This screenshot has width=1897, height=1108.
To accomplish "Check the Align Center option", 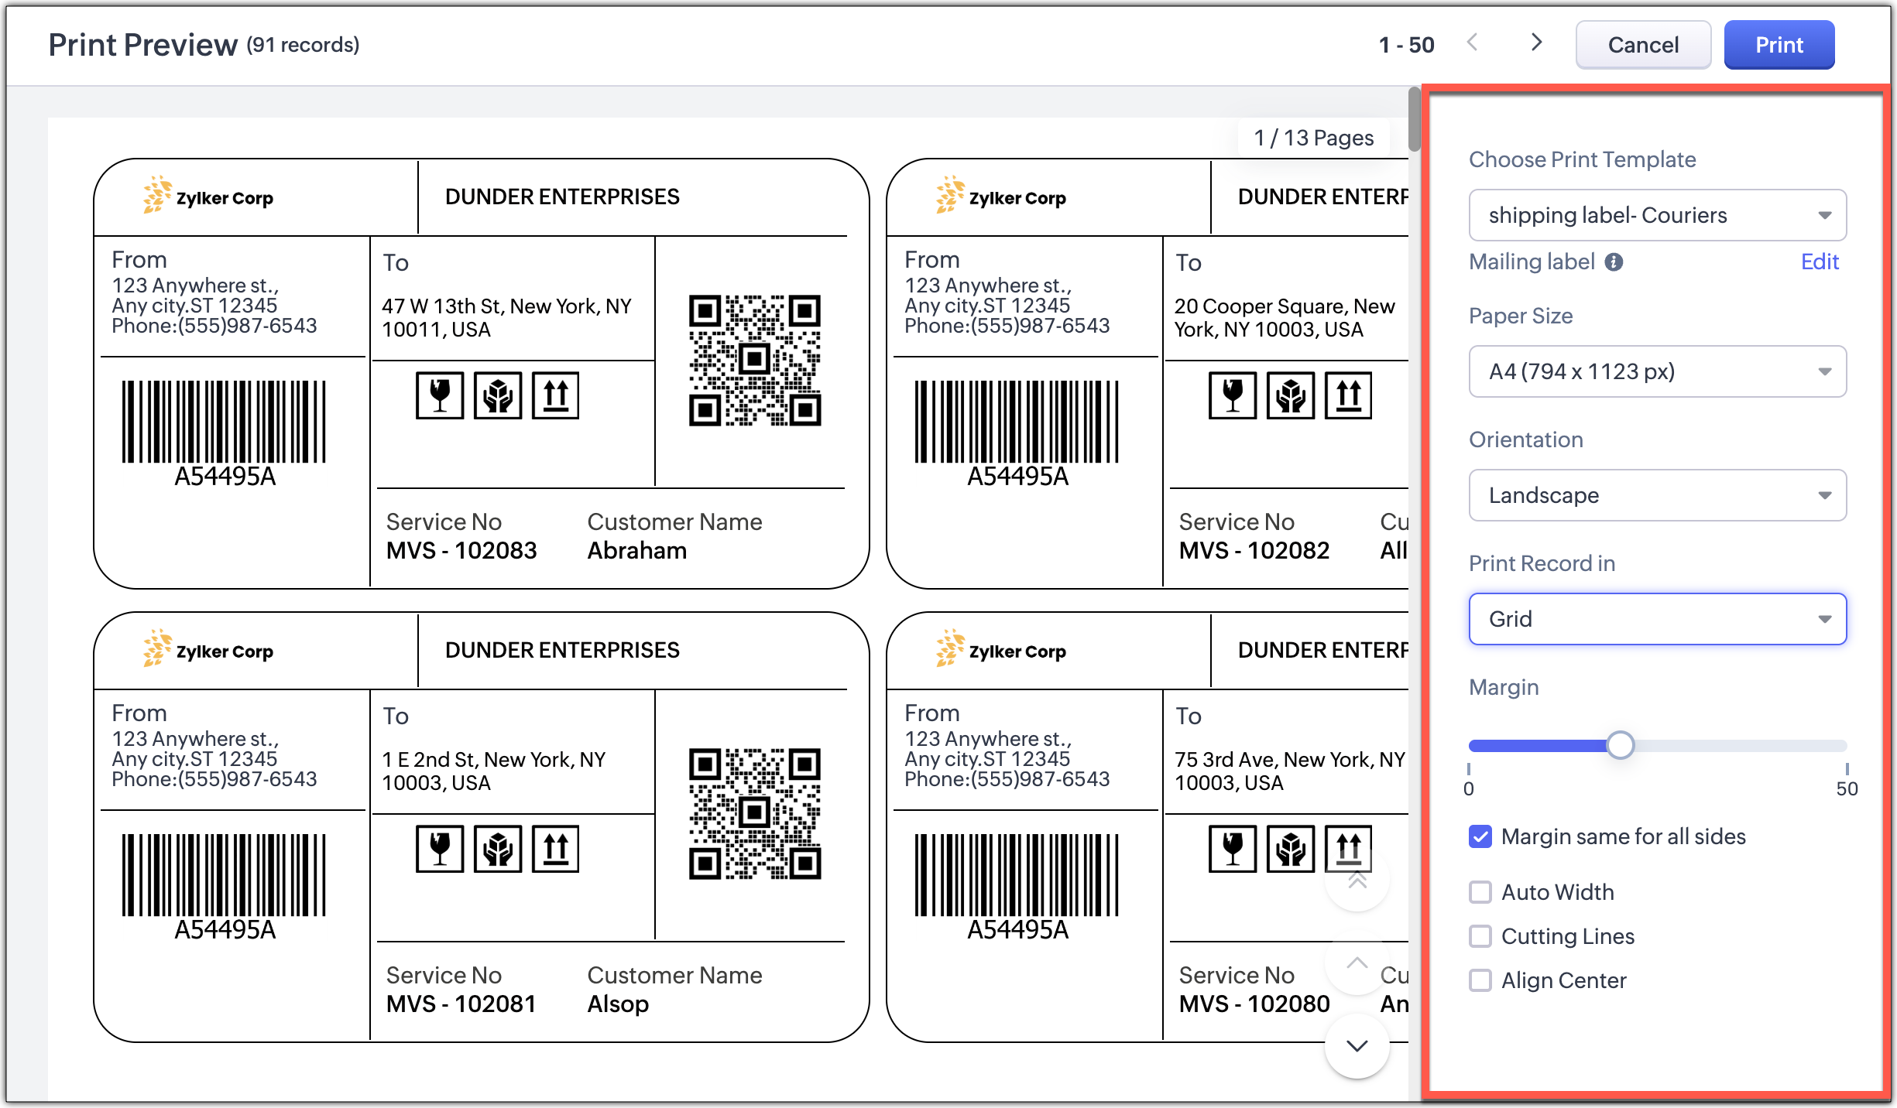I will point(1480,980).
